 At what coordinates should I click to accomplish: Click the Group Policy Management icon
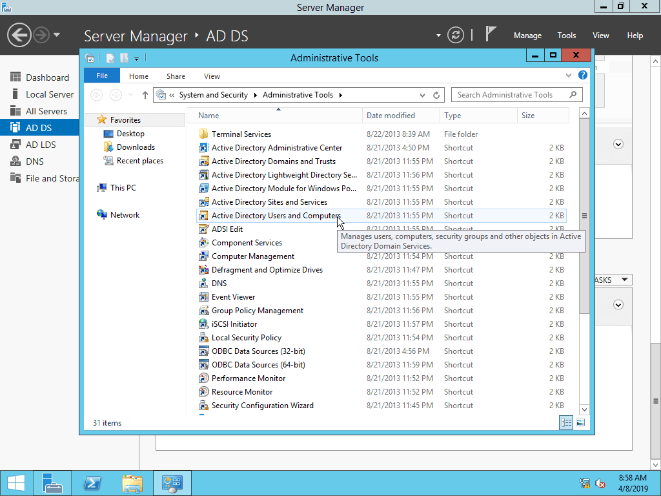tap(203, 311)
